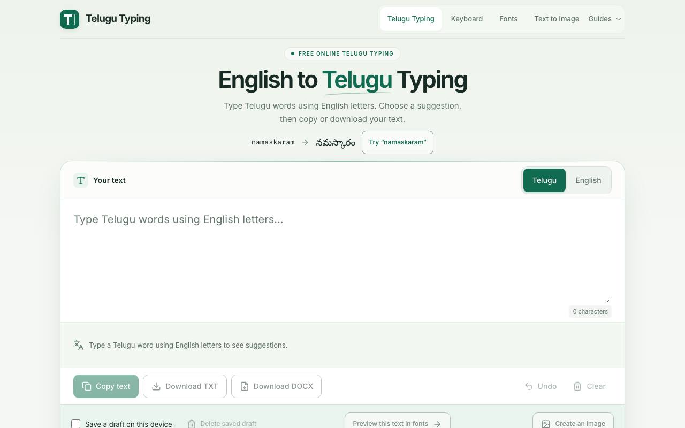This screenshot has height=428, width=685.
Task: Switch input mode to English
Action: coord(588,180)
